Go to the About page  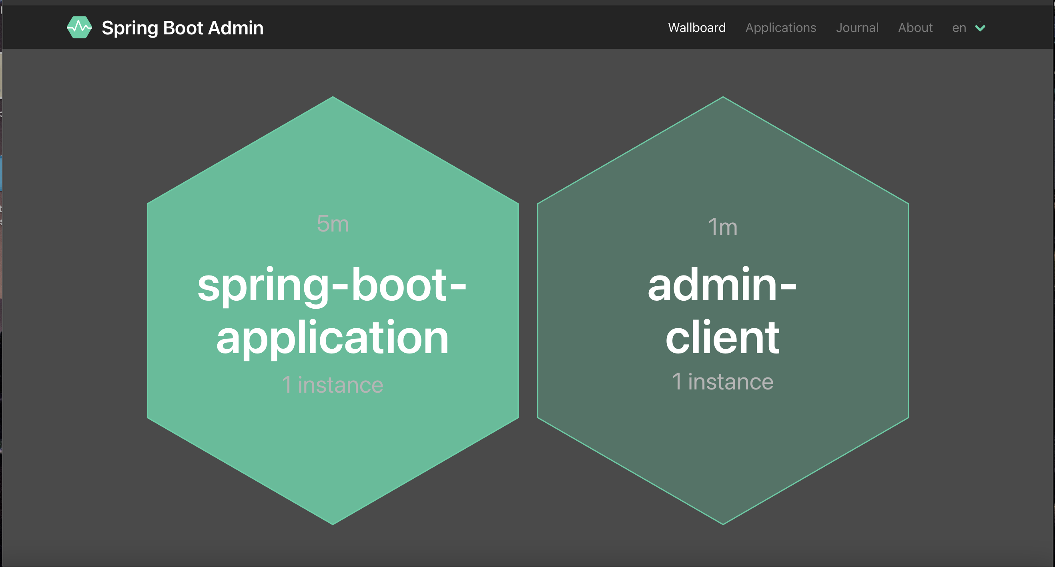(915, 28)
